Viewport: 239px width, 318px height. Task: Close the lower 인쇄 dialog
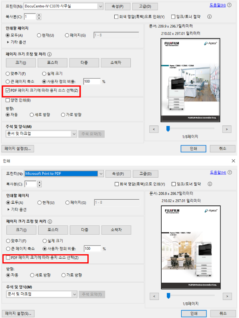point(233,161)
